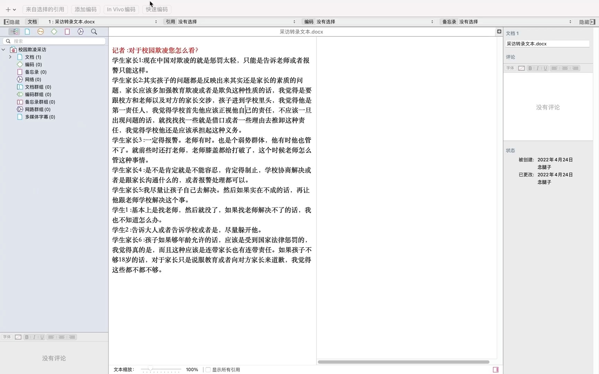Open the 编码 dropdown showing 没有选择
Viewport: 599px width, 374px height.
(368, 22)
